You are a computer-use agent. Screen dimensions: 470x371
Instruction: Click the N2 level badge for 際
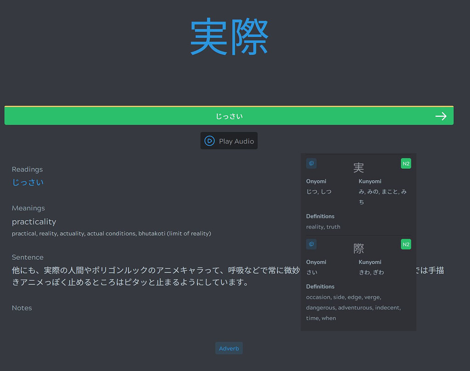point(406,244)
